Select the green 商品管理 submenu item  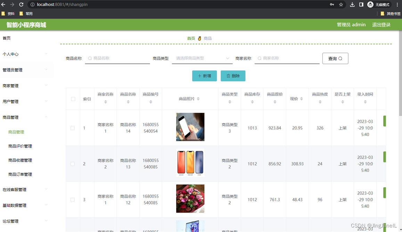[x=16, y=132]
